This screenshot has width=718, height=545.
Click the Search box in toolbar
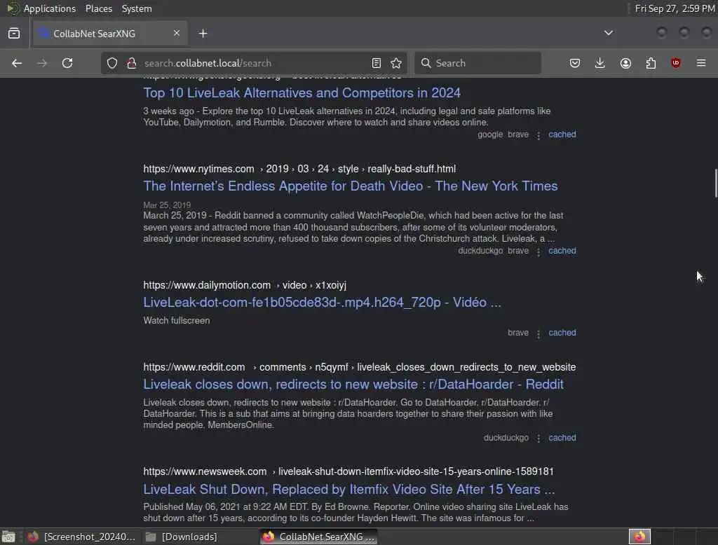tap(478, 63)
